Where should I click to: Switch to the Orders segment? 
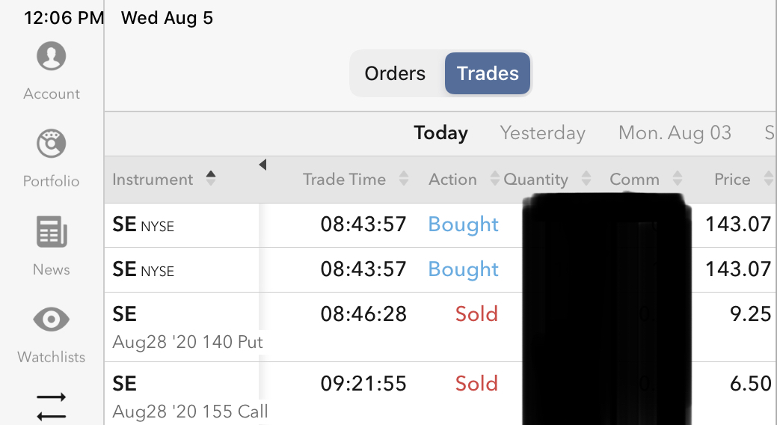coord(395,73)
